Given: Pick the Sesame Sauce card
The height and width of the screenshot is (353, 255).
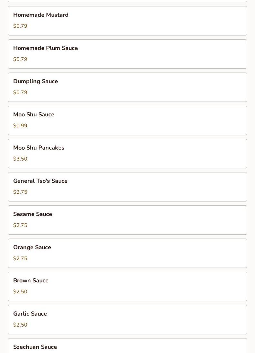Looking at the screenshot, I should 127,220.
